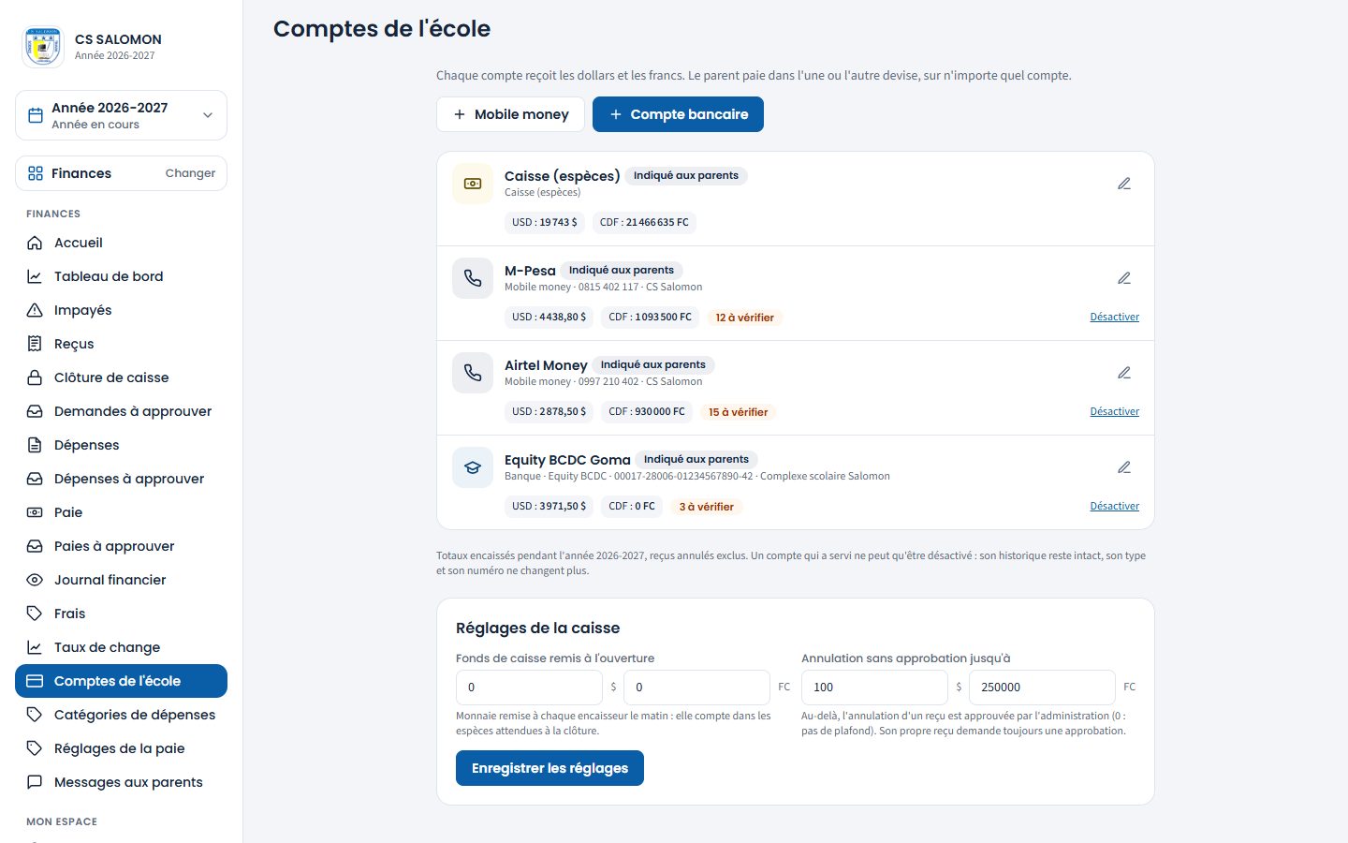Edit the Caisse (espèces) account pencil icon

[x=1124, y=184]
